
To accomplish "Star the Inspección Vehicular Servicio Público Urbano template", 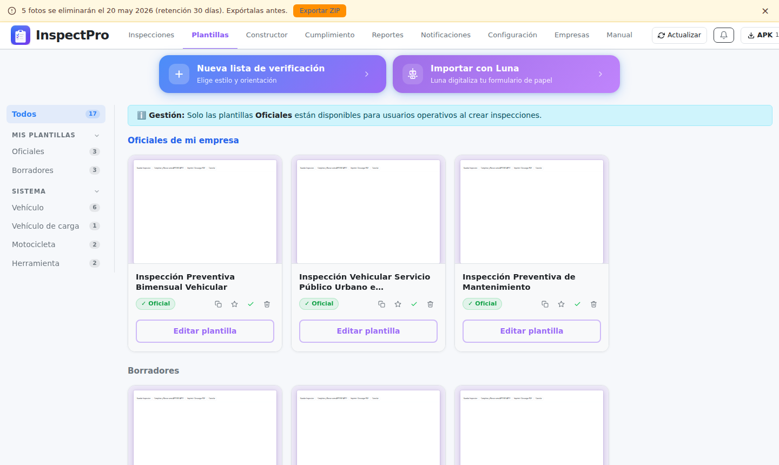I will 398,304.
